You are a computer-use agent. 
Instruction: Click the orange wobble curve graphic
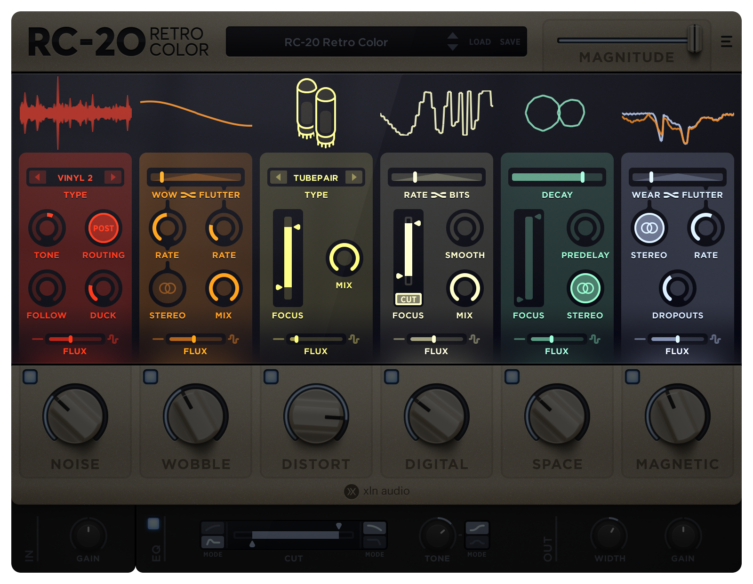pos(196,113)
